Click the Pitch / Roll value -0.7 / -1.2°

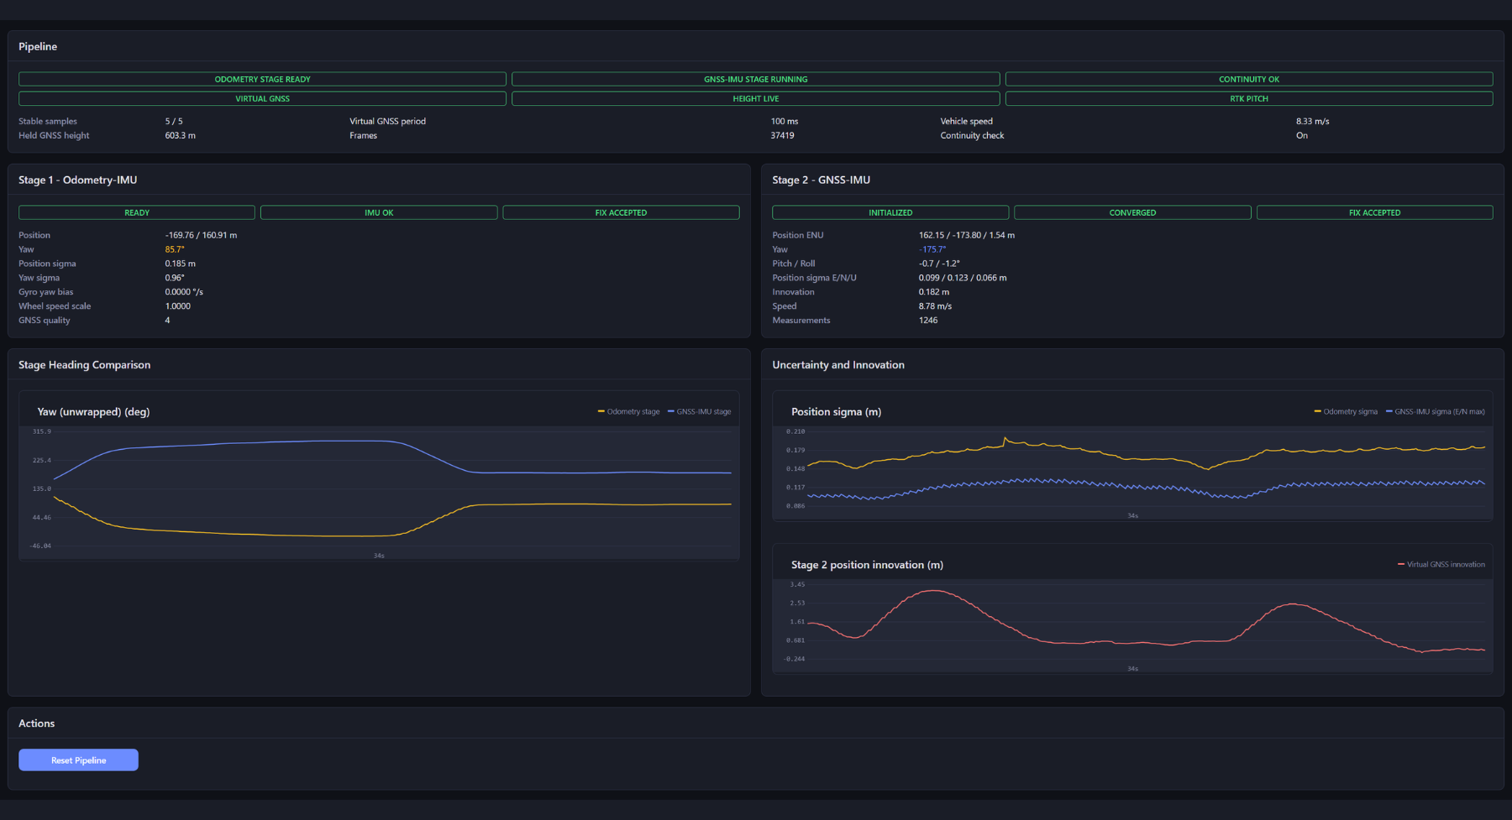point(939,264)
